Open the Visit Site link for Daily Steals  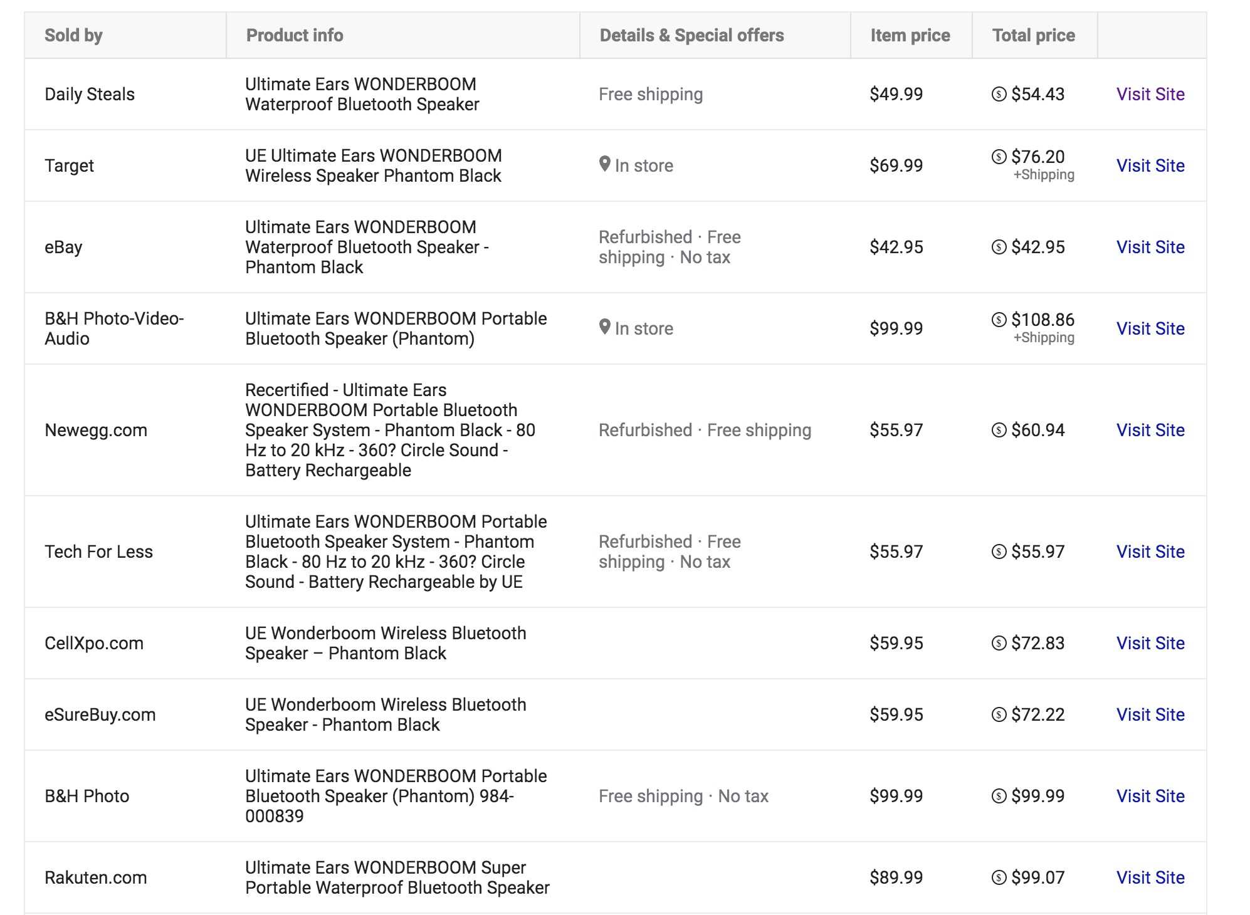[1151, 94]
